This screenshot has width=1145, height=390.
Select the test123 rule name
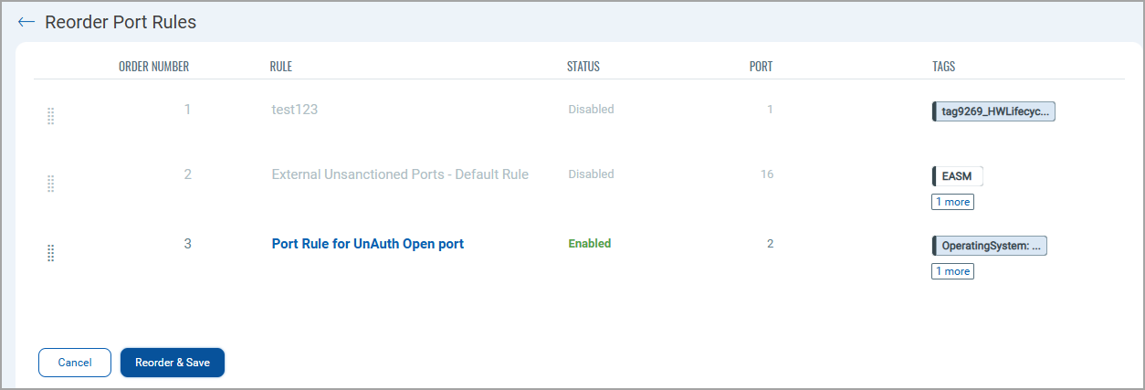295,110
